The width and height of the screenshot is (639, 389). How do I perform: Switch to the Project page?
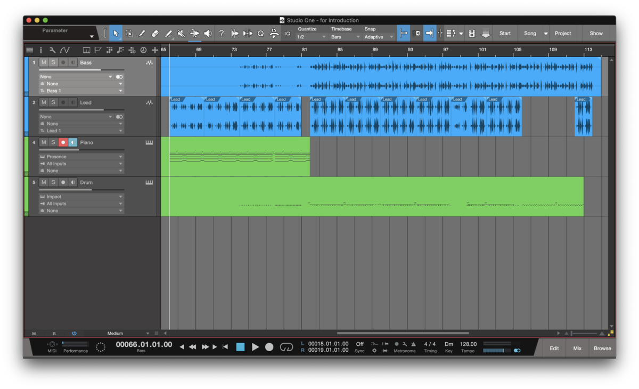pos(563,34)
